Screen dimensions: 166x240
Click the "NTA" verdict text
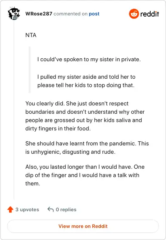31,35
